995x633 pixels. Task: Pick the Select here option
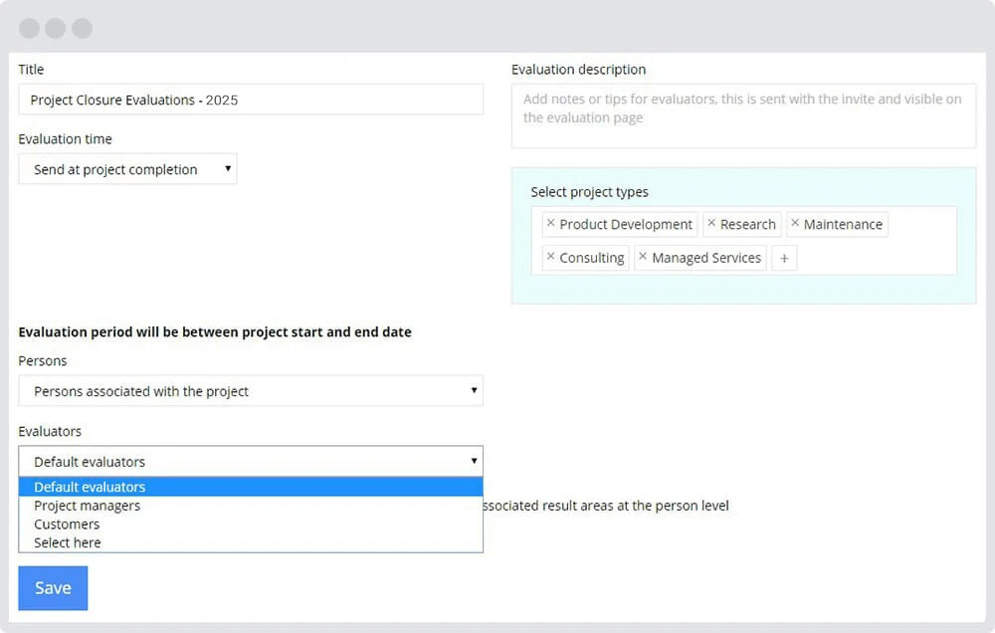(x=66, y=542)
